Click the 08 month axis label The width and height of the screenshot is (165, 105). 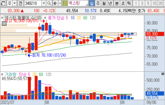point(47,102)
